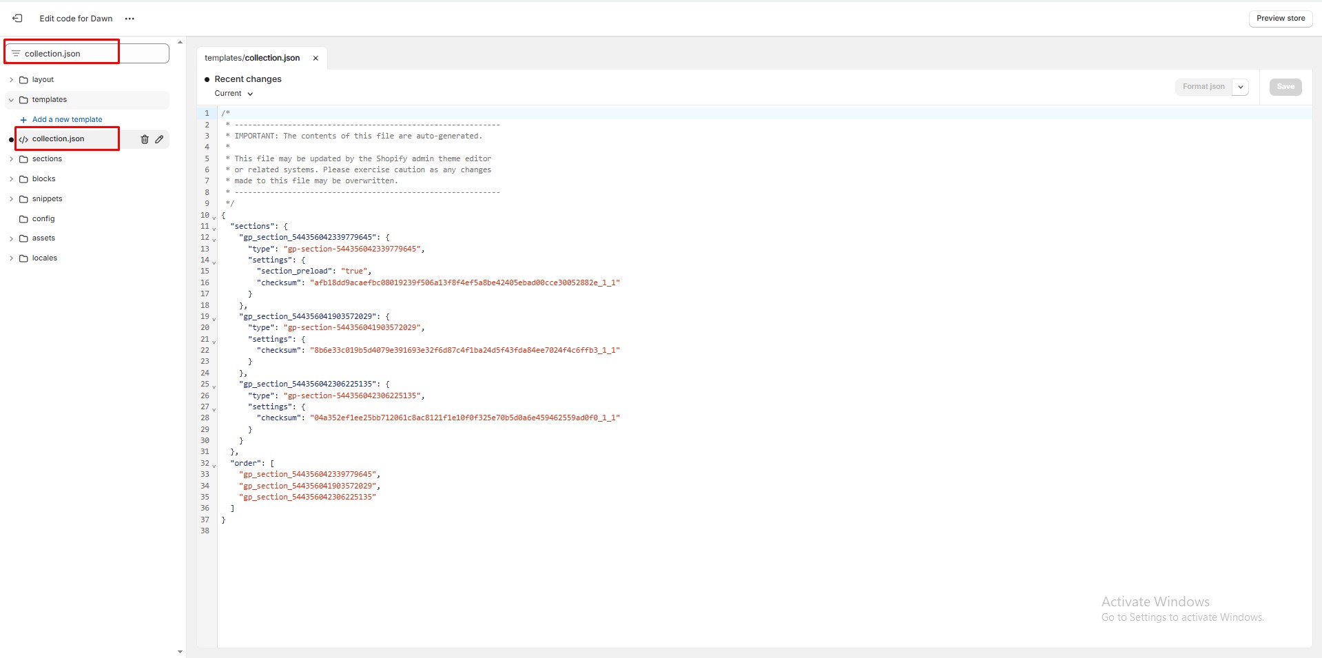Screen dimensions: 1322x658
Task: Click the folder icon next to config
Action: [x=23, y=218]
